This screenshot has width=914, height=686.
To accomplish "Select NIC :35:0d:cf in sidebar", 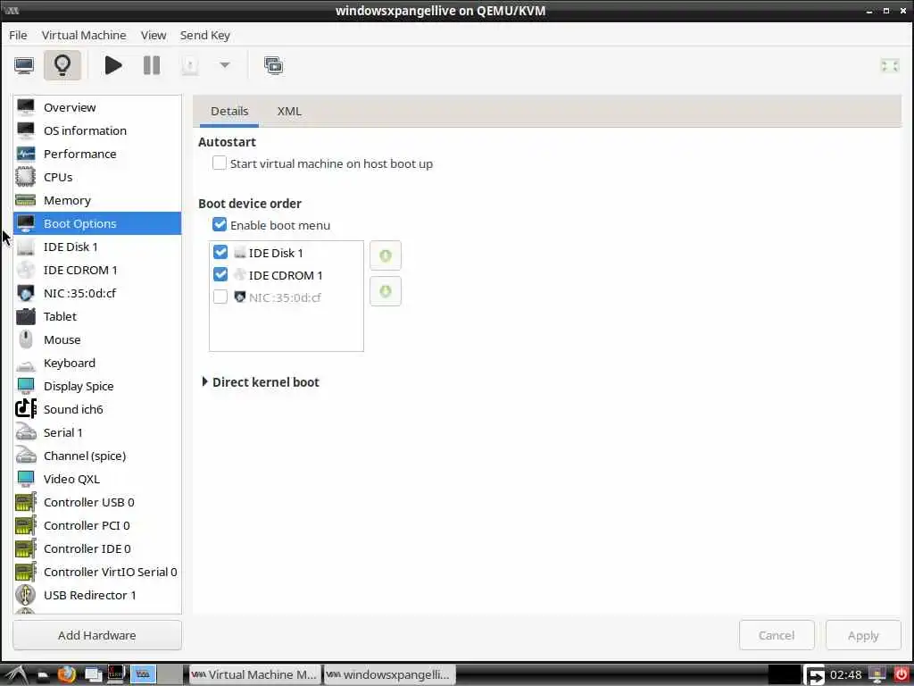I will coord(97,293).
